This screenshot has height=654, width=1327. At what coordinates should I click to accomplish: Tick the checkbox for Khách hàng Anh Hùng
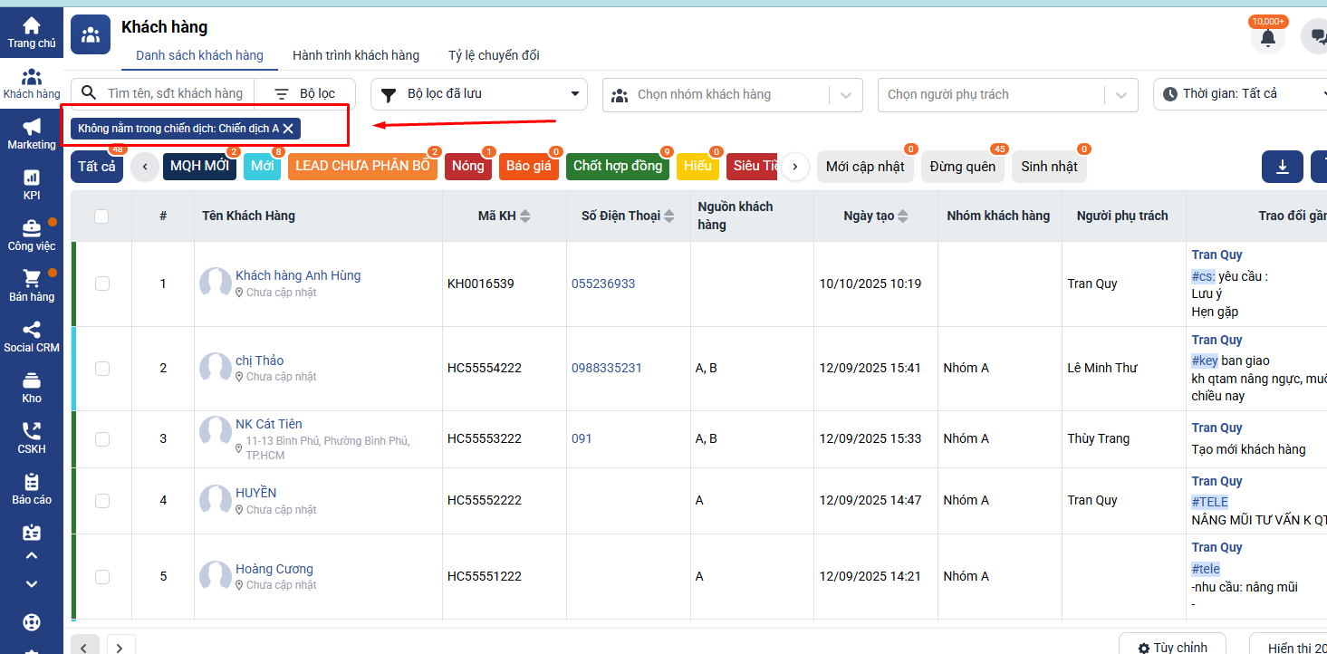102,284
